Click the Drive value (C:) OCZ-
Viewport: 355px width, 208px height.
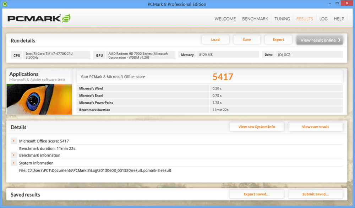click(309, 55)
